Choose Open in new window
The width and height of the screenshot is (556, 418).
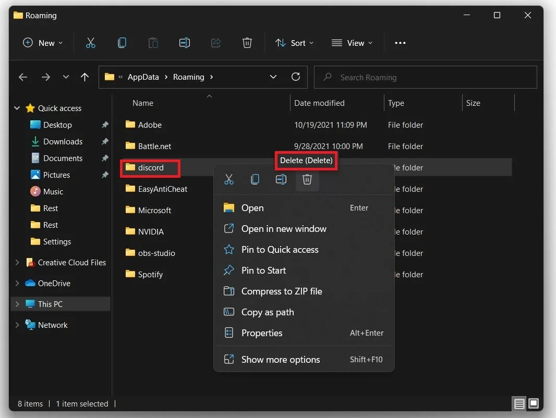[304, 229]
